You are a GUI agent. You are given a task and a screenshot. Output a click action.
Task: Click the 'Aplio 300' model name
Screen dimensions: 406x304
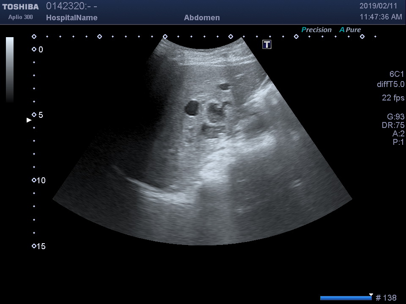(x=20, y=17)
